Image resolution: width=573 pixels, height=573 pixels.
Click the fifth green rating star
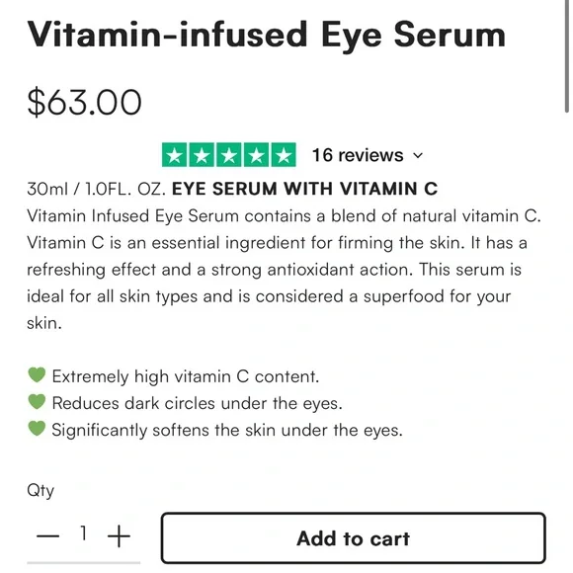284,155
